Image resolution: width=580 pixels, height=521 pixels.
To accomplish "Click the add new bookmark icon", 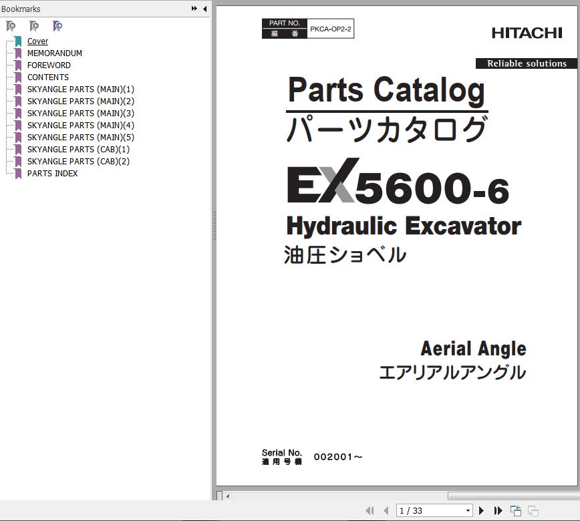I will pos(33,26).
